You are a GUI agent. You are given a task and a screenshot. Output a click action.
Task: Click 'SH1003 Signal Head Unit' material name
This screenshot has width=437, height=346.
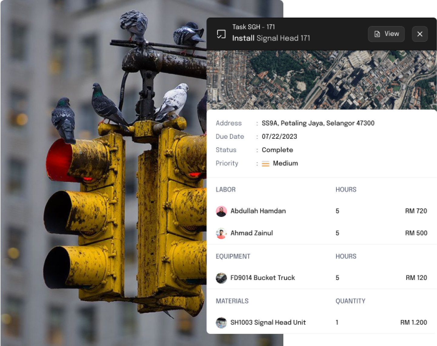click(x=268, y=323)
